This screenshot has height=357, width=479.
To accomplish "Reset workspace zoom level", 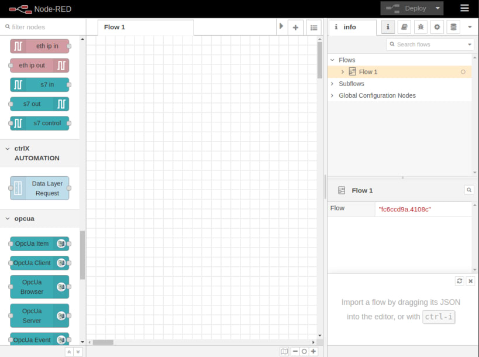I will click(304, 352).
